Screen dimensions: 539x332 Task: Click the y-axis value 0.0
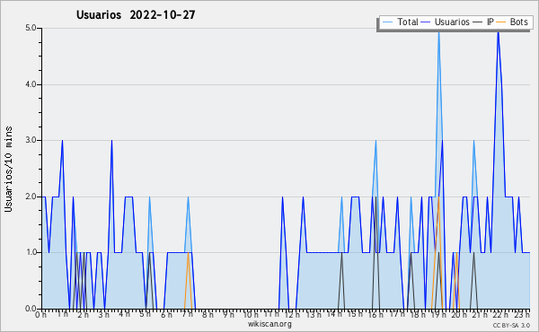(x=31, y=309)
